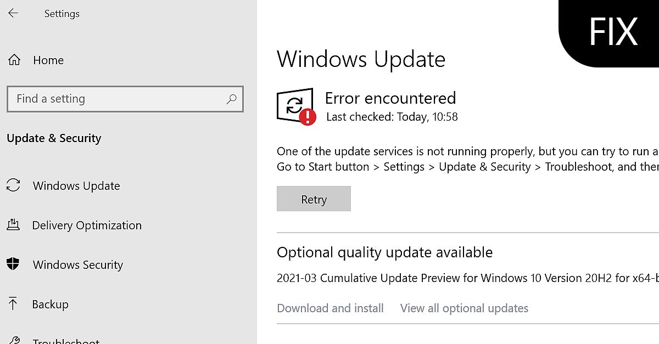The height and width of the screenshot is (344, 659).
Task: Go to the Home label in the sidebar
Action: [48, 60]
